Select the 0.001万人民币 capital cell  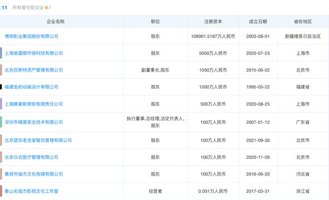(x=213, y=191)
